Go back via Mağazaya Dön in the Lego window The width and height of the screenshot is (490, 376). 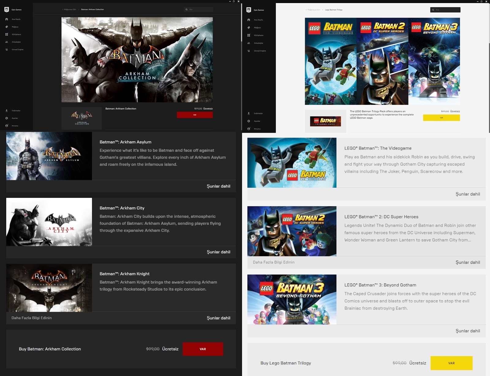coord(314,10)
